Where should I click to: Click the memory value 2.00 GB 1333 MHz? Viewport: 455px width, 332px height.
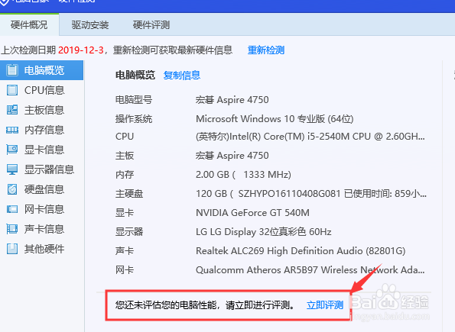pyautogui.click(x=243, y=175)
